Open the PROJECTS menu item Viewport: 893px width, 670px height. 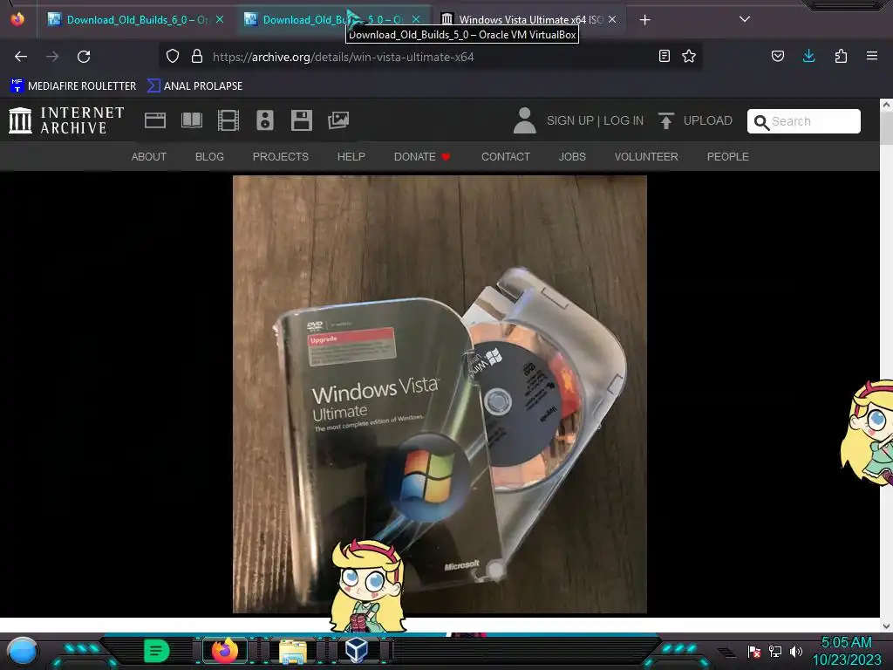pos(281,157)
